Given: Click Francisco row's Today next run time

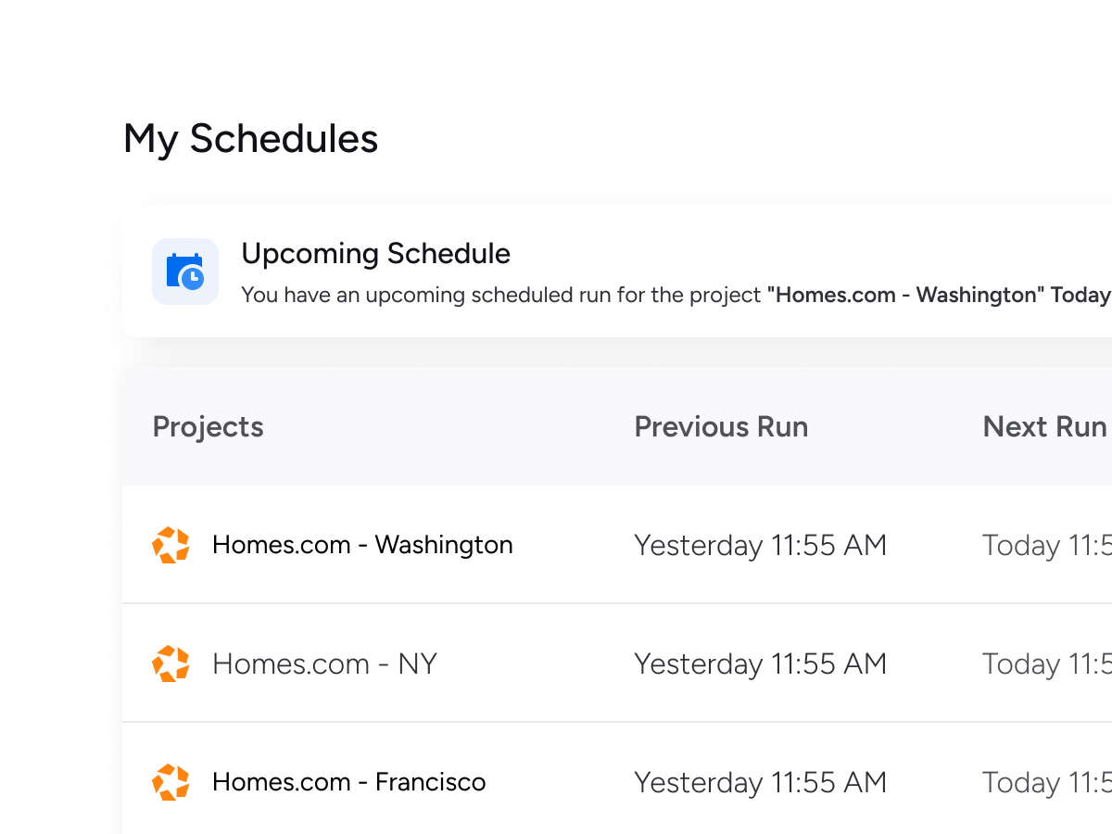Looking at the screenshot, I should (x=1046, y=782).
